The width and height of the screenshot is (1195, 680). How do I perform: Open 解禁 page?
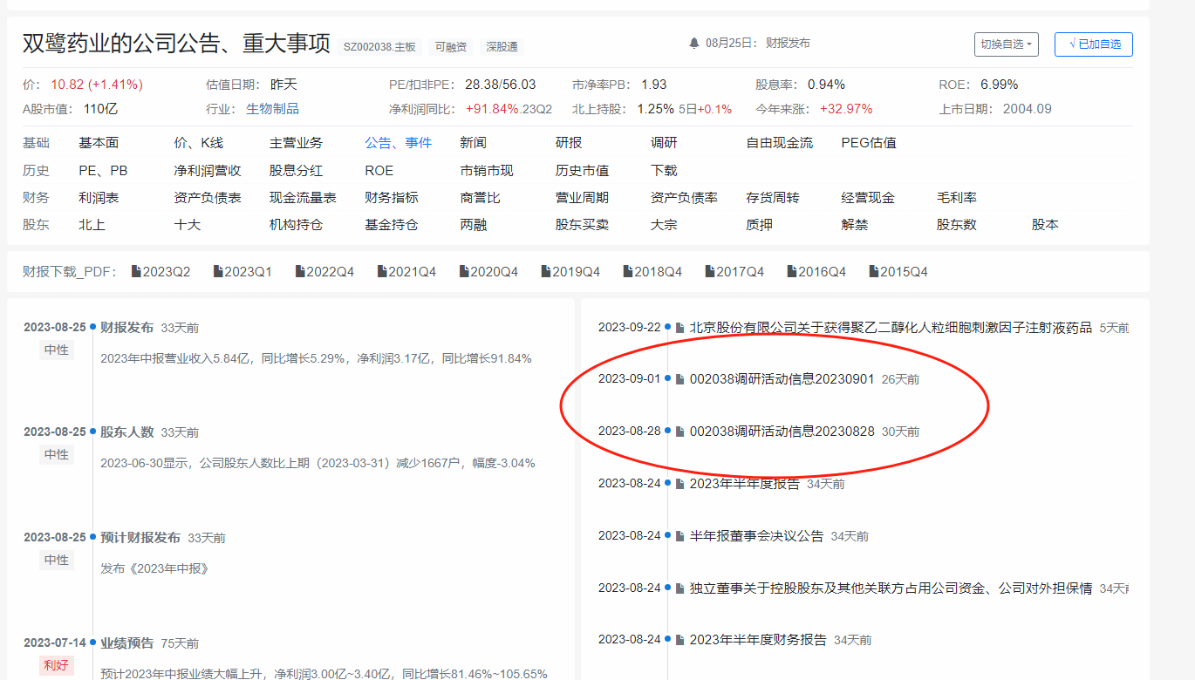[x=855, y=225]
